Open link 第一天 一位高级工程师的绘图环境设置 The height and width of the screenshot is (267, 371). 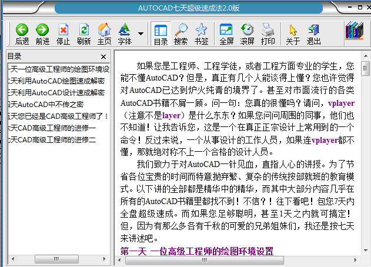click(197, 251)
